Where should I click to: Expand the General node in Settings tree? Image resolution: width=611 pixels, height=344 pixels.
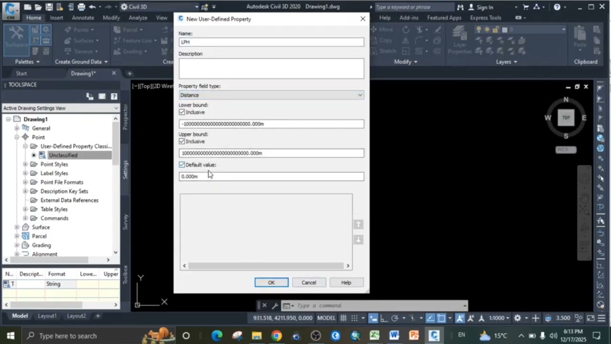(17, 128)
